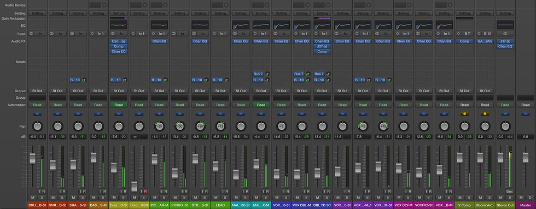
Task: Mute the DRU...B-St channel
Action: [x=33, y=198]
